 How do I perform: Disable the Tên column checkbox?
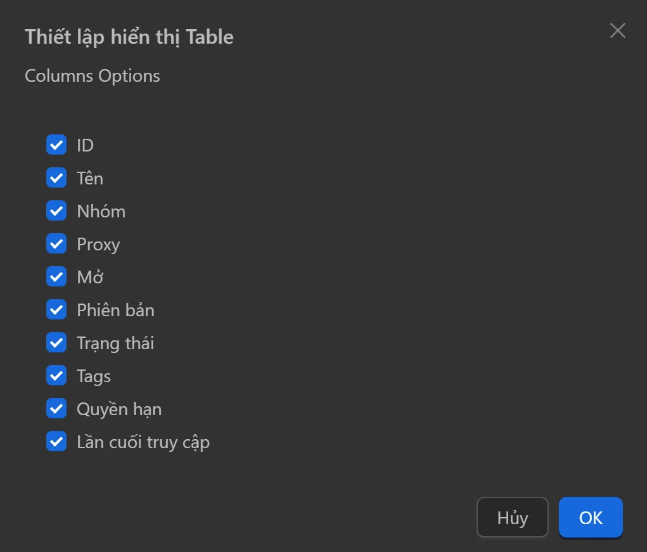coord(56,177)
